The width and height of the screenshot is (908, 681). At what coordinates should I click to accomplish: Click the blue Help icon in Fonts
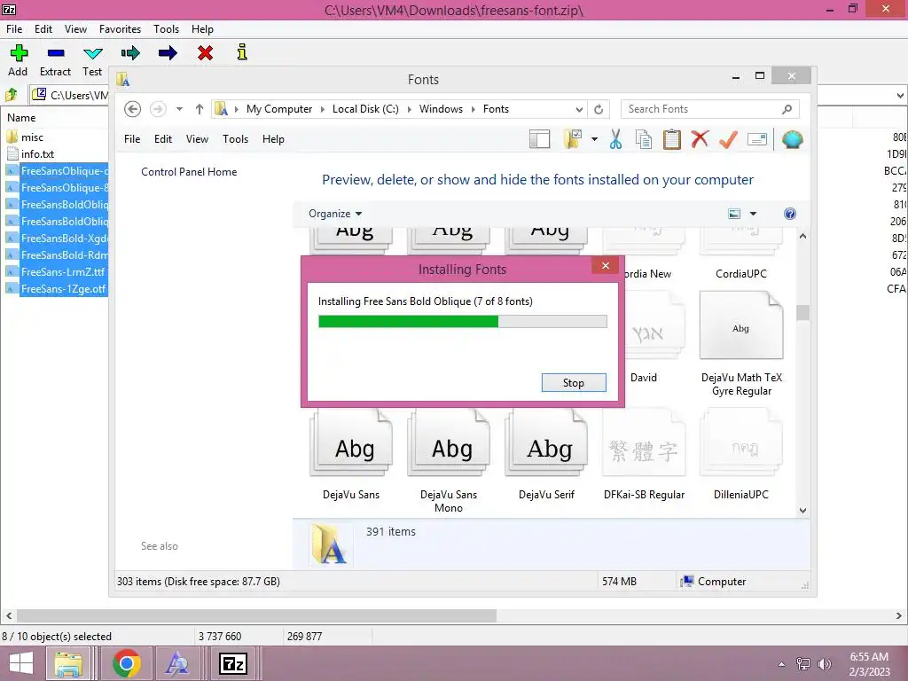pos(790,214)
